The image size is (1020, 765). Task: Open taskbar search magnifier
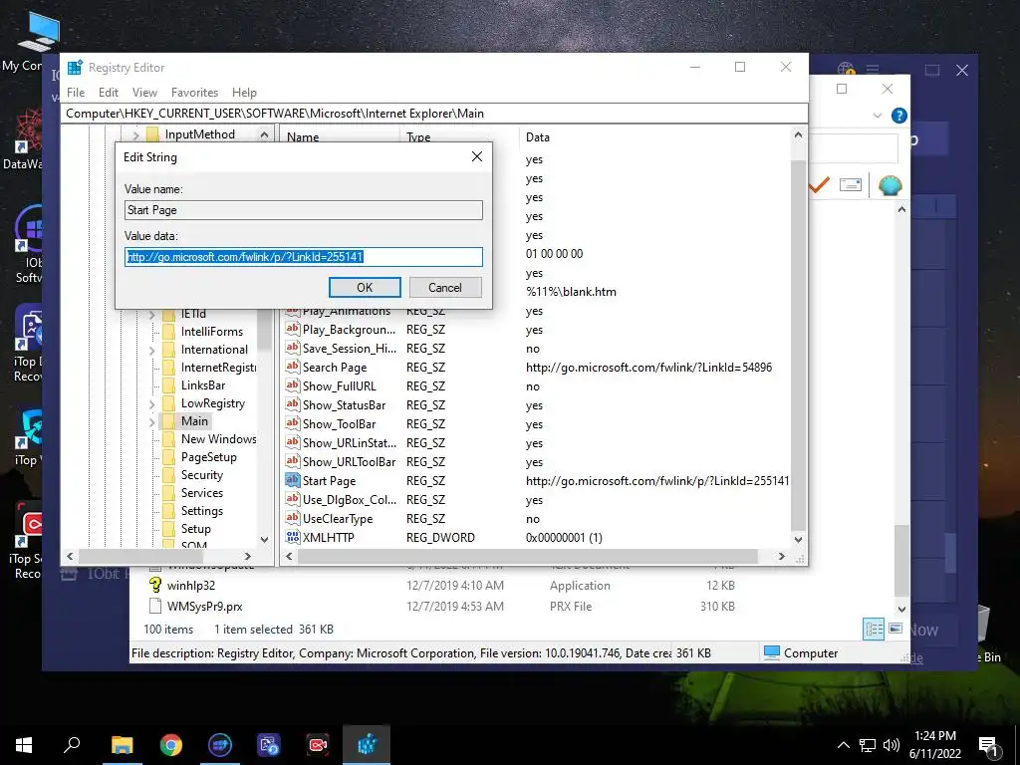[72, 745]
